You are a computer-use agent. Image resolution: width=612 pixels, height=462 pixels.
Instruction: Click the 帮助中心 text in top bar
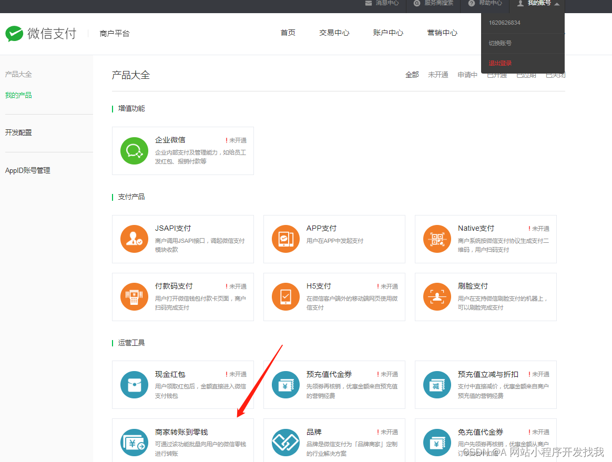[491, 3]
